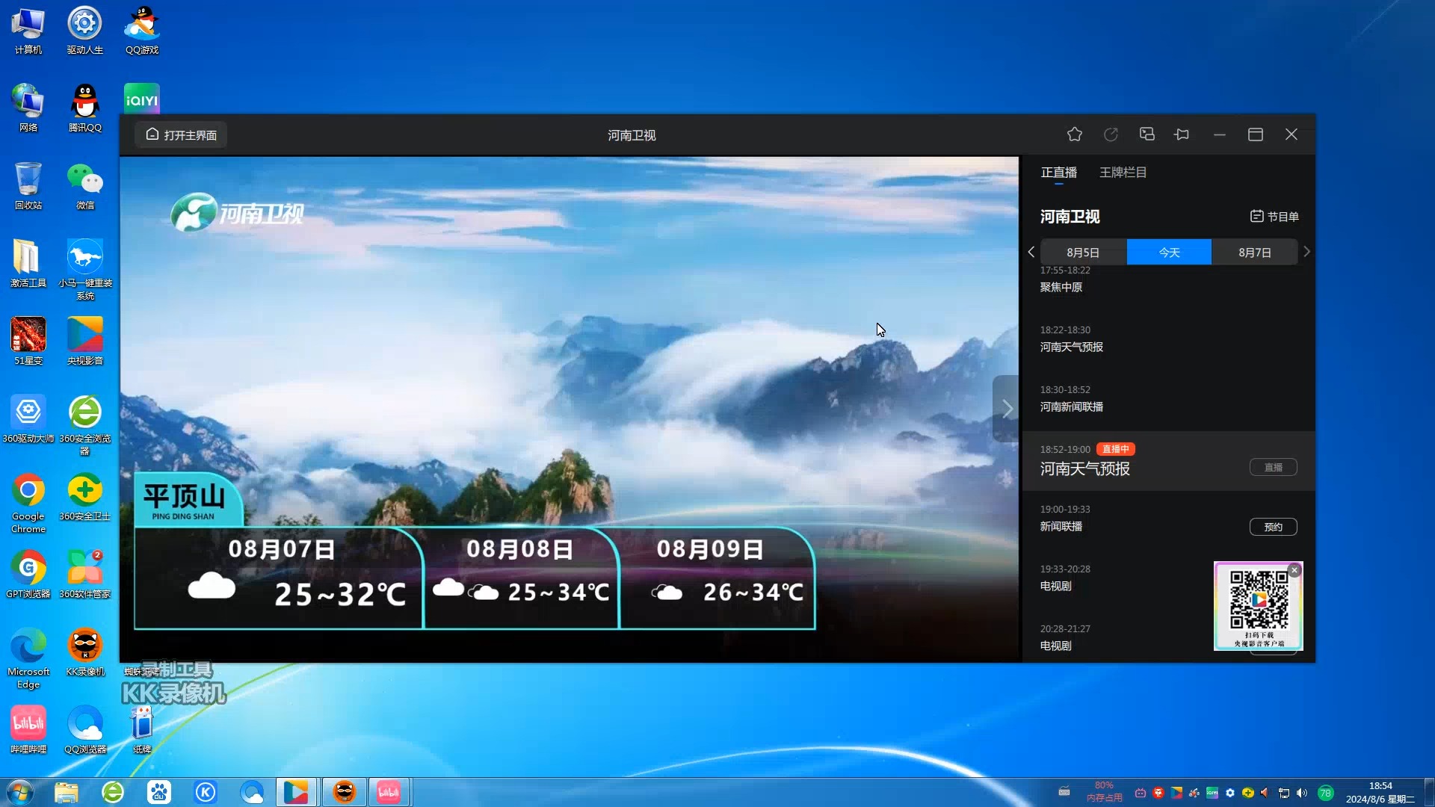Reserve 新闻联播 with the 预约 button
This screenshot has height=807, width=1435.
[x=1273, y=528]
